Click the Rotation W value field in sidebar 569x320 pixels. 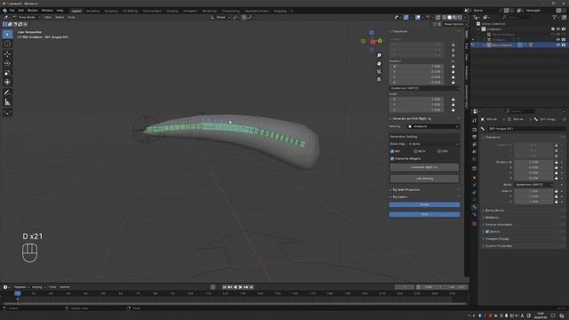(x=416, y=67)
